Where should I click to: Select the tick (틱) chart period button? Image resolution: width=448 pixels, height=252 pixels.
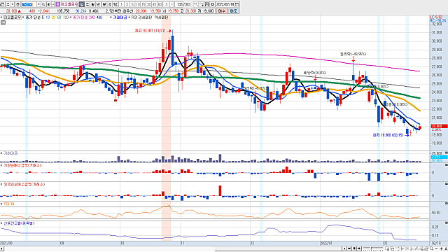click(x=115, y=5)
